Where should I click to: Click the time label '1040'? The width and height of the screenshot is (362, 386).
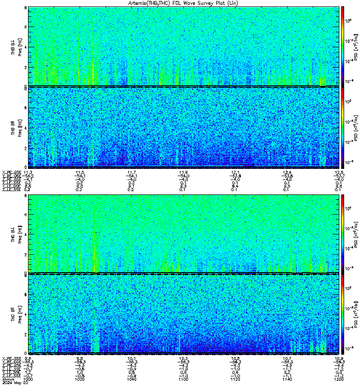tap(131, 379)
